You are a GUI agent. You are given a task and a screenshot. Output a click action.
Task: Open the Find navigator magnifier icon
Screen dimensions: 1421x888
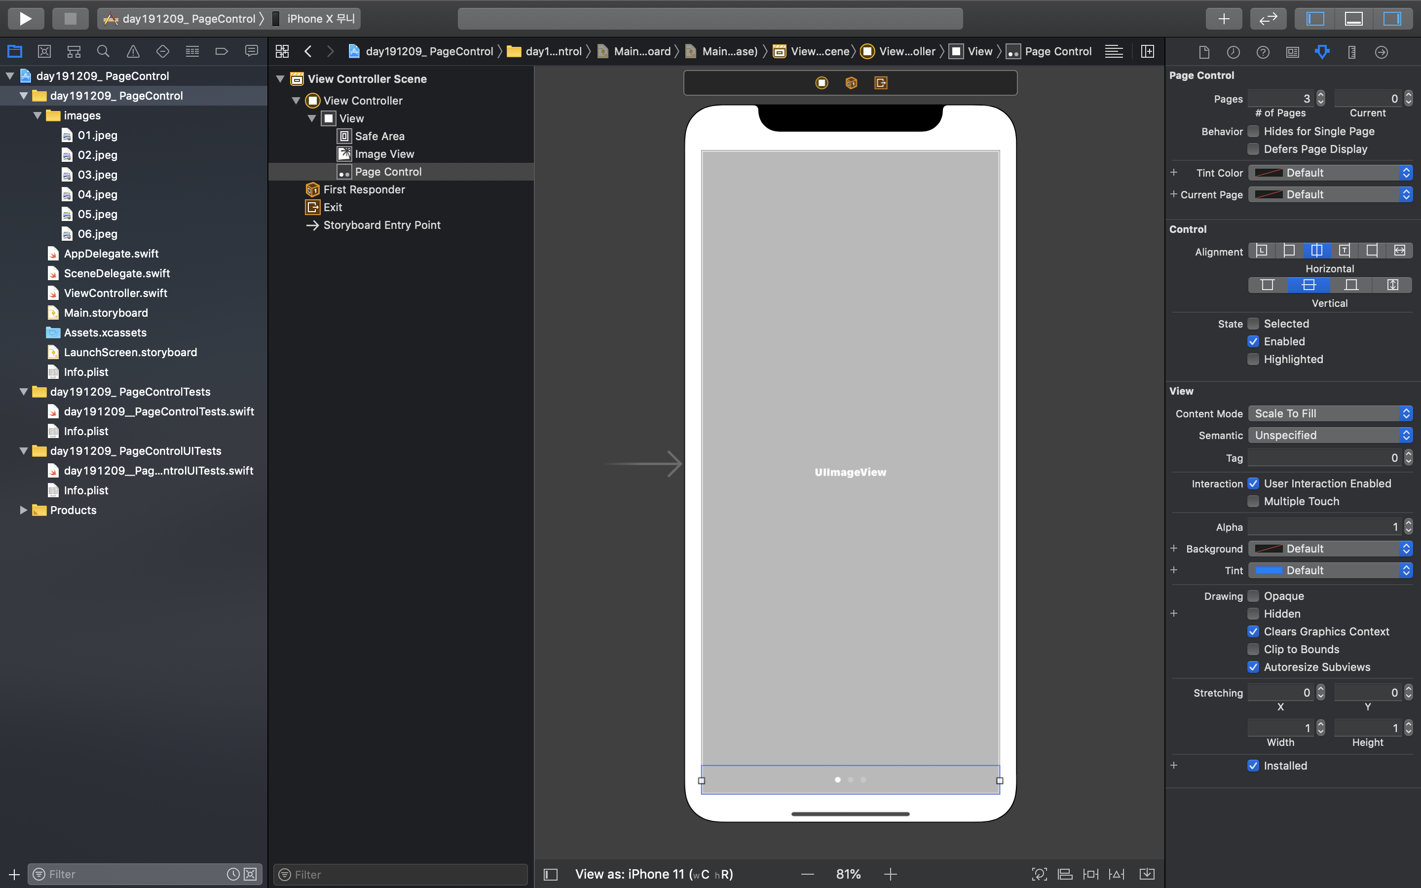point(103,52)
